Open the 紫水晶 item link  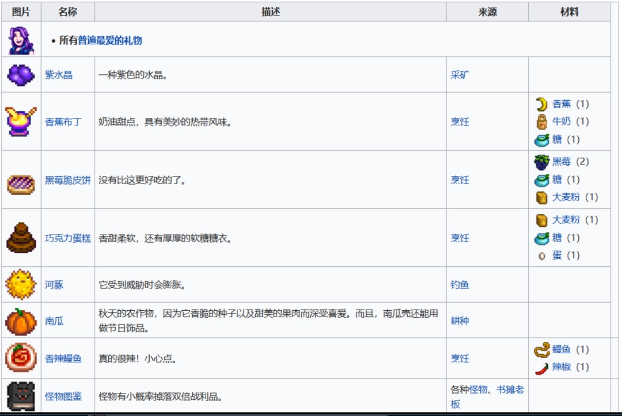[59, 75]
